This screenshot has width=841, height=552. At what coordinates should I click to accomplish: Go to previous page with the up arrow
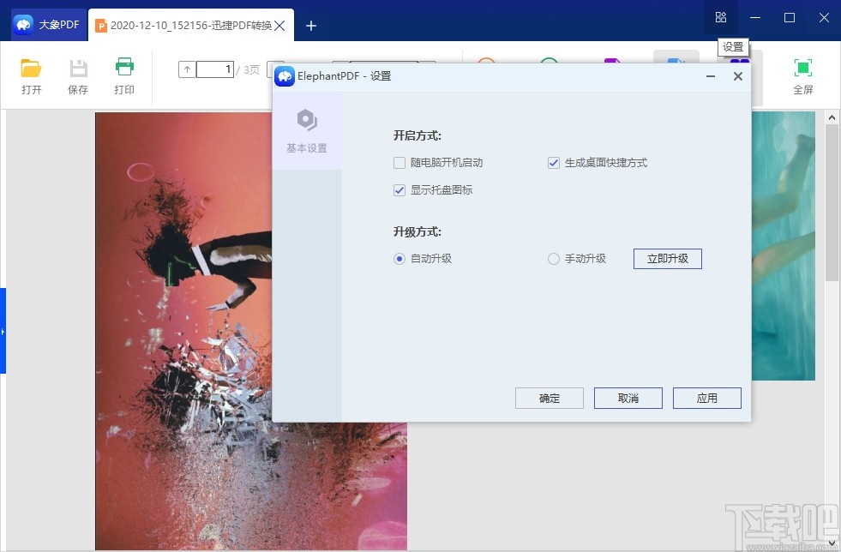pos(187,69)
